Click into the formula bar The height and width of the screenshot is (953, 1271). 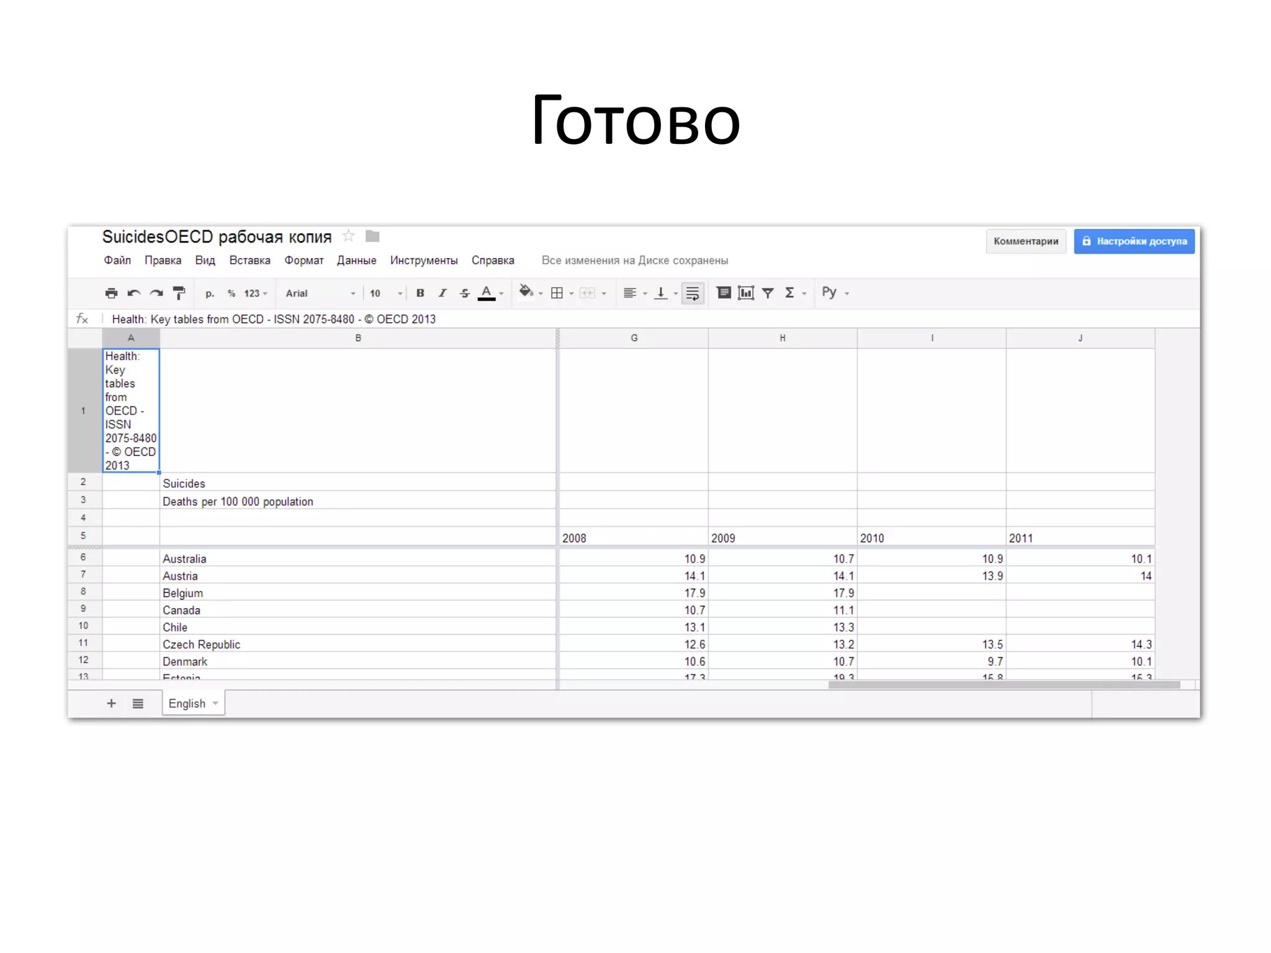(652, 319)
